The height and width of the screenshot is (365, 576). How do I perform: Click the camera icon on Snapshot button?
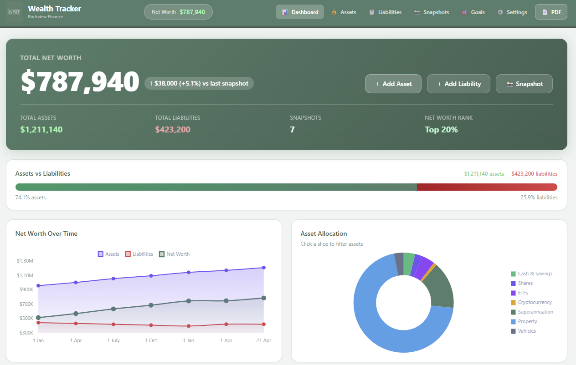pos(510,84)
